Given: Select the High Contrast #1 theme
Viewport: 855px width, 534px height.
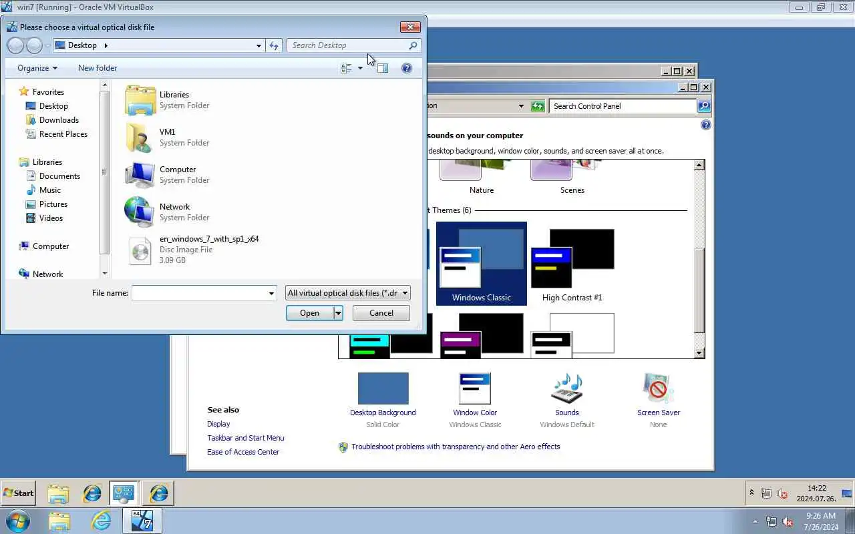Looking at the screenshot, I should tap(572, 264).
